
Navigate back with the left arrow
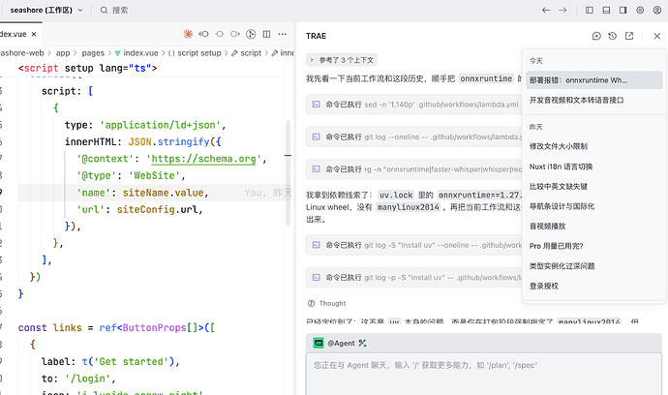(x=546, y=10)
